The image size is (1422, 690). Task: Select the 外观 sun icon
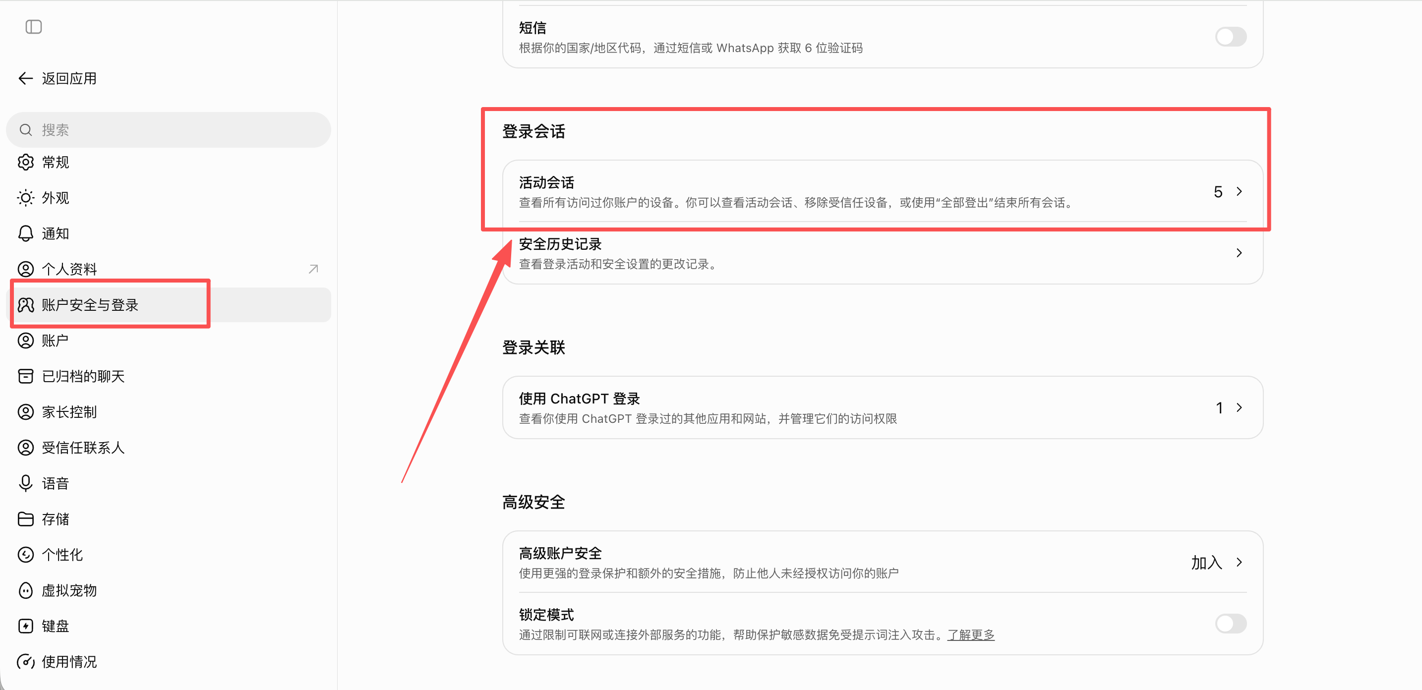click(25, 198)
